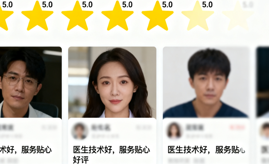Select the second fully visible gold star
The height and width of the screenshot is (164, 269).
[x=77, y=16]
